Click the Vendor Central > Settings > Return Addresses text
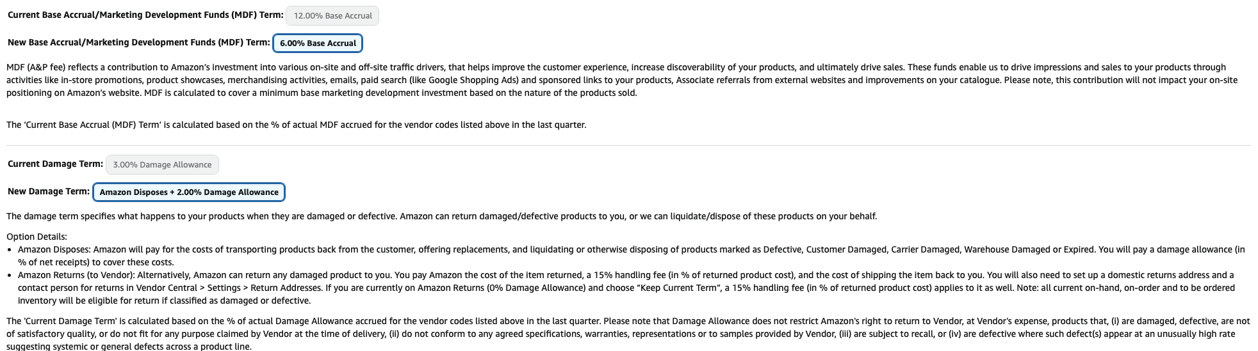 pos(229,288)
